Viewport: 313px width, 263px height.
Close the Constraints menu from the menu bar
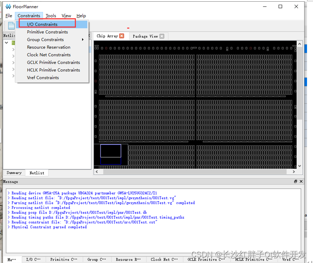29,16
